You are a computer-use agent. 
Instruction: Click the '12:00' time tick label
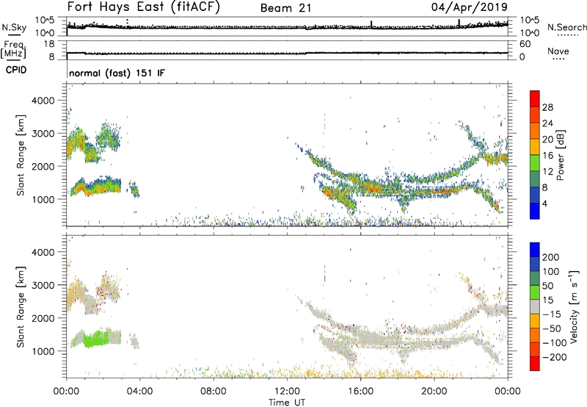pos(287,392)
